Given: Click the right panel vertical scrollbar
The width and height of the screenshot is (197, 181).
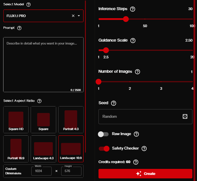Looking at the screenshot, I should coord(194,90).
